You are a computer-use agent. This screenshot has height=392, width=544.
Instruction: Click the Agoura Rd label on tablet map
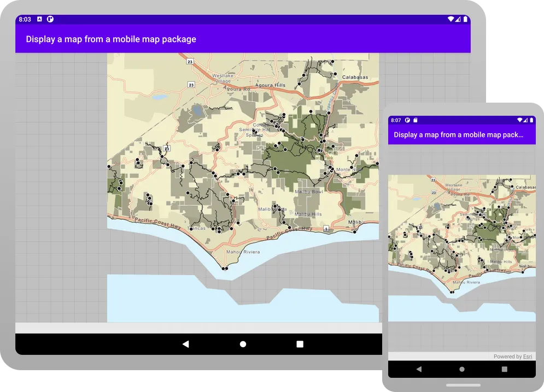tap(237, 89)
